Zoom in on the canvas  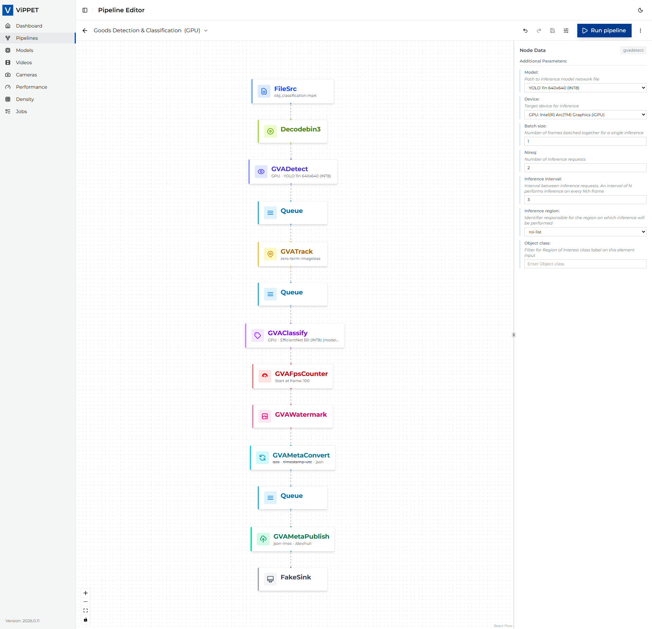pyautogui.click(x=86, y=593)
